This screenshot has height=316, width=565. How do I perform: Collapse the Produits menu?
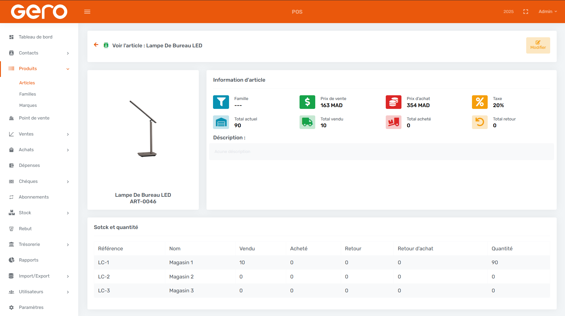(x=39, y=69)
